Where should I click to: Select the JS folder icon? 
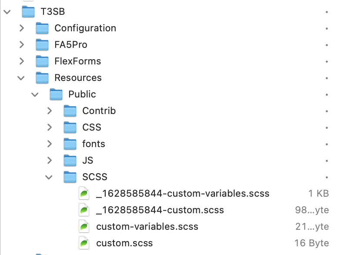(70, 160)
